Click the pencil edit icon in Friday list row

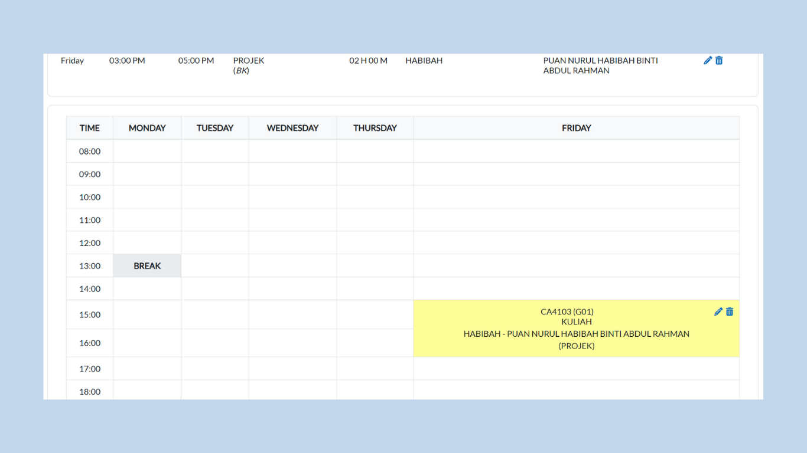(x=708, y=60)
